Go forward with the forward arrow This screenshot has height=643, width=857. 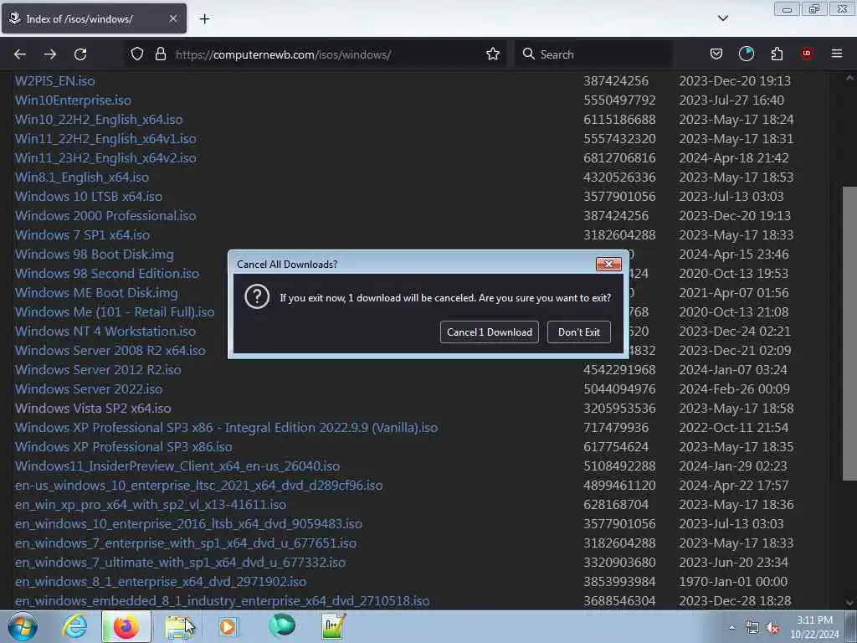50,54
